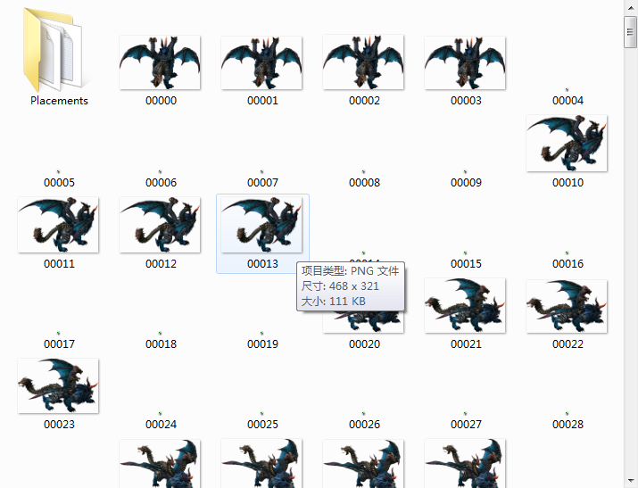
Task: Click file name 00005
Action: (x=59, y=182)
